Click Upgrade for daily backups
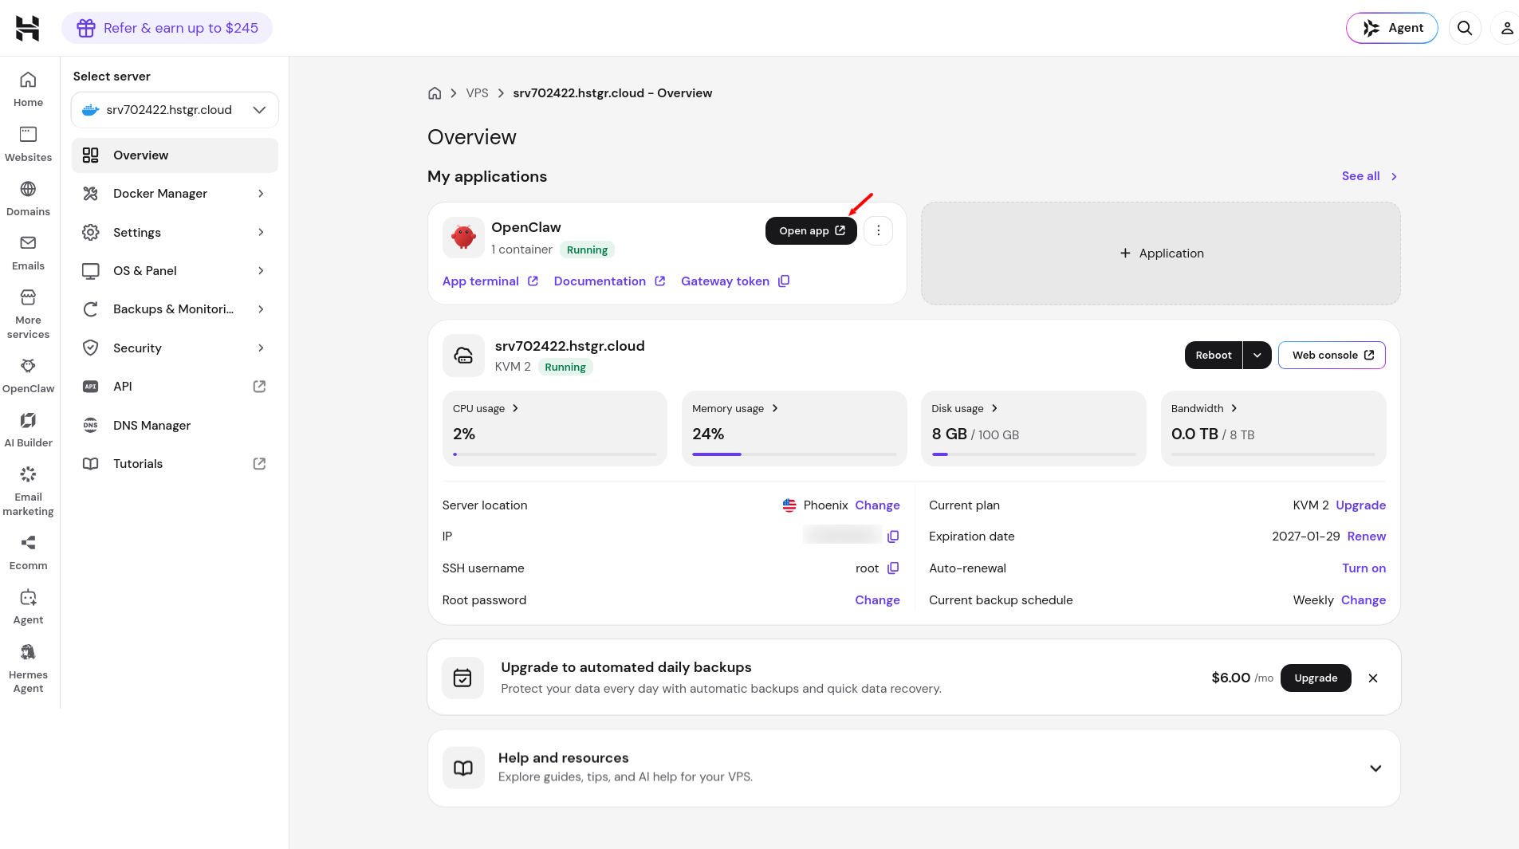 pyautogui.click(x=1316, y=678)
